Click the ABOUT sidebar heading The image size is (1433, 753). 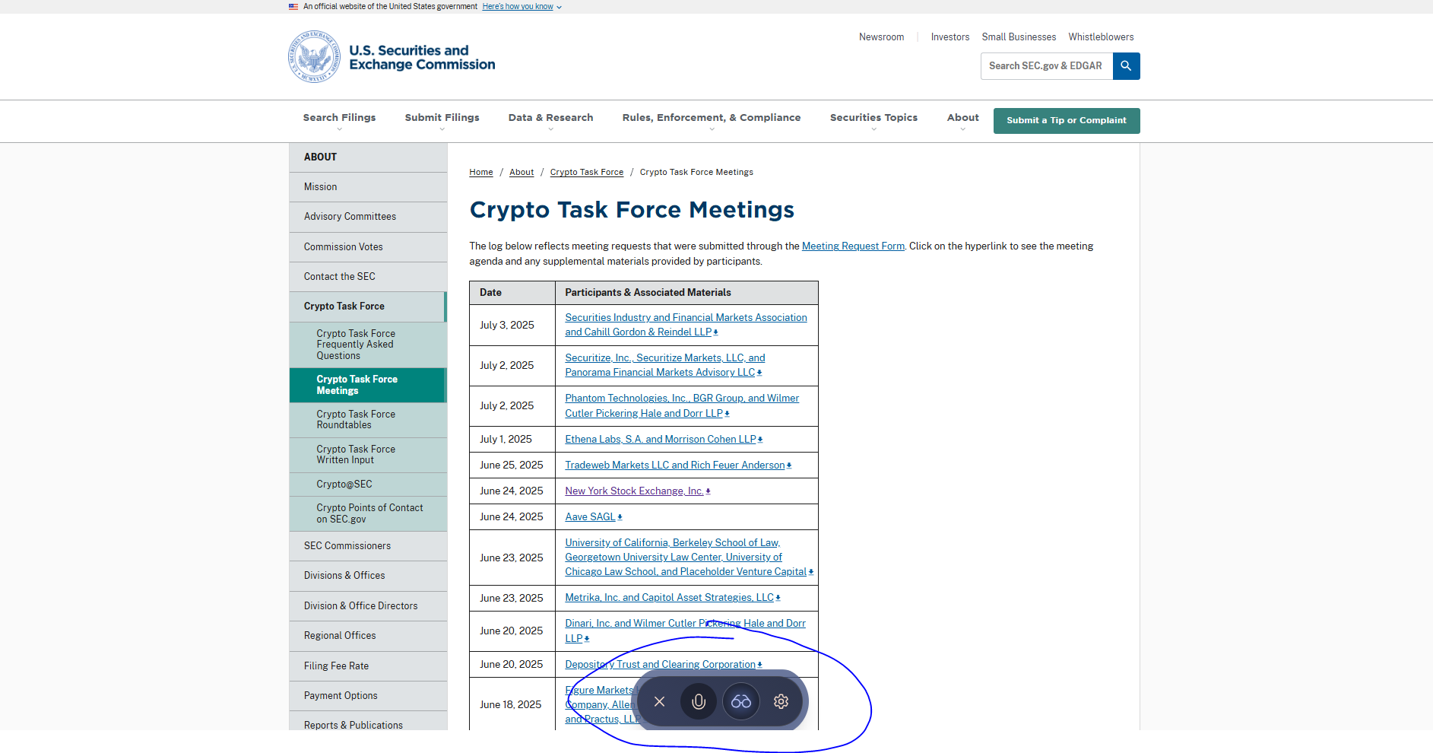click(x=320, y=157)
